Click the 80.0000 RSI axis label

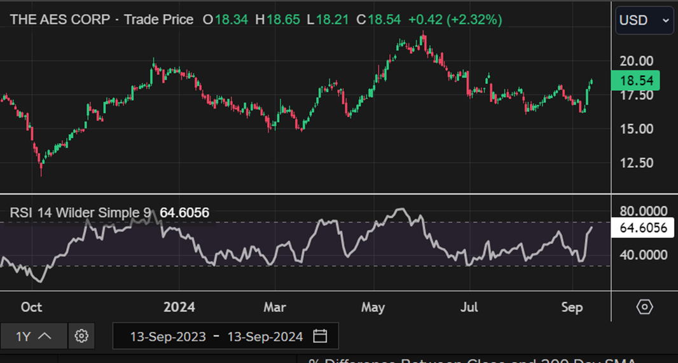coord(644,212)
